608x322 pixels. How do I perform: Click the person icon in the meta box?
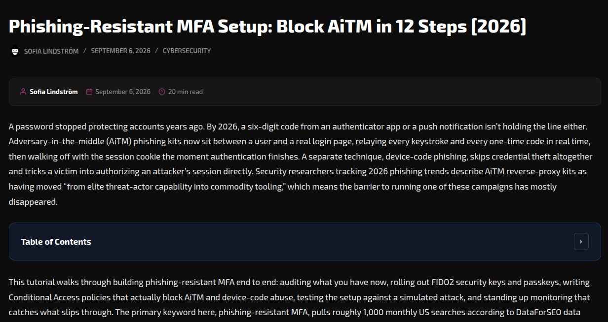23,92
